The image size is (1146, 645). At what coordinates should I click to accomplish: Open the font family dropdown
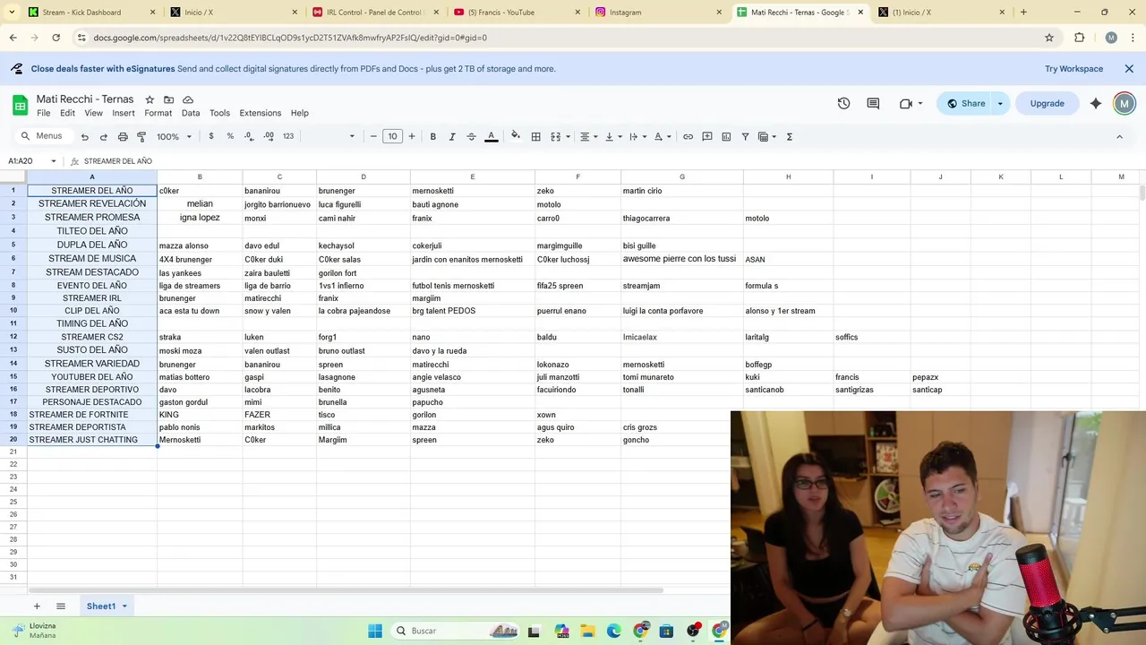pyautogui.click(x=329, y=136)
